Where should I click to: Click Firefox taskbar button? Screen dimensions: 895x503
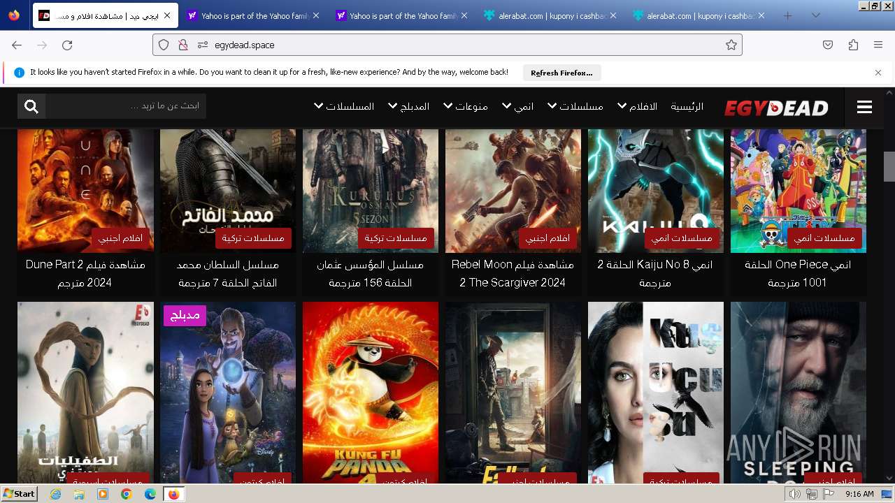click(173, 494)
